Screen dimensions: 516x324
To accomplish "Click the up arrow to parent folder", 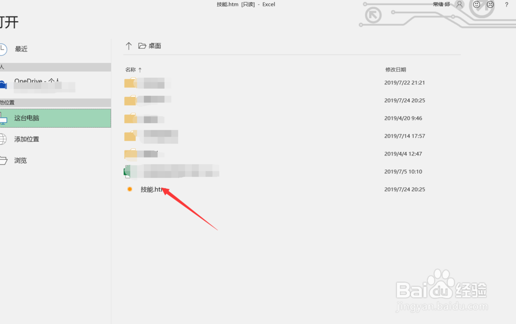I will tap(128, 45).
